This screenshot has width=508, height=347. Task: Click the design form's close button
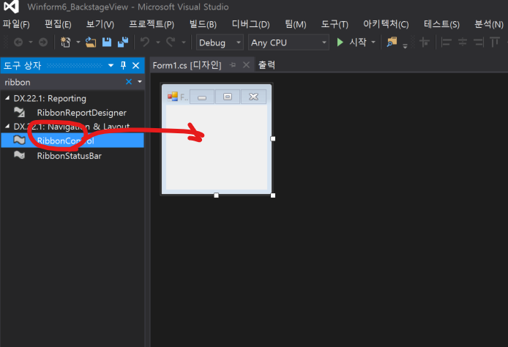pos(254,97)
